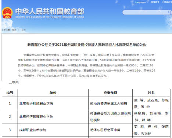172x138 pixels.
Task: Go to 首页 in the breadcrumb
Action: coord(14,30)
